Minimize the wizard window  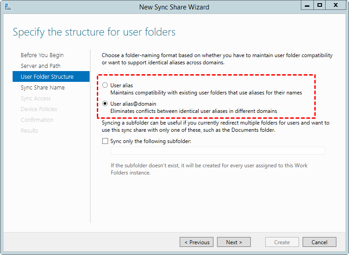pos(307,5)
